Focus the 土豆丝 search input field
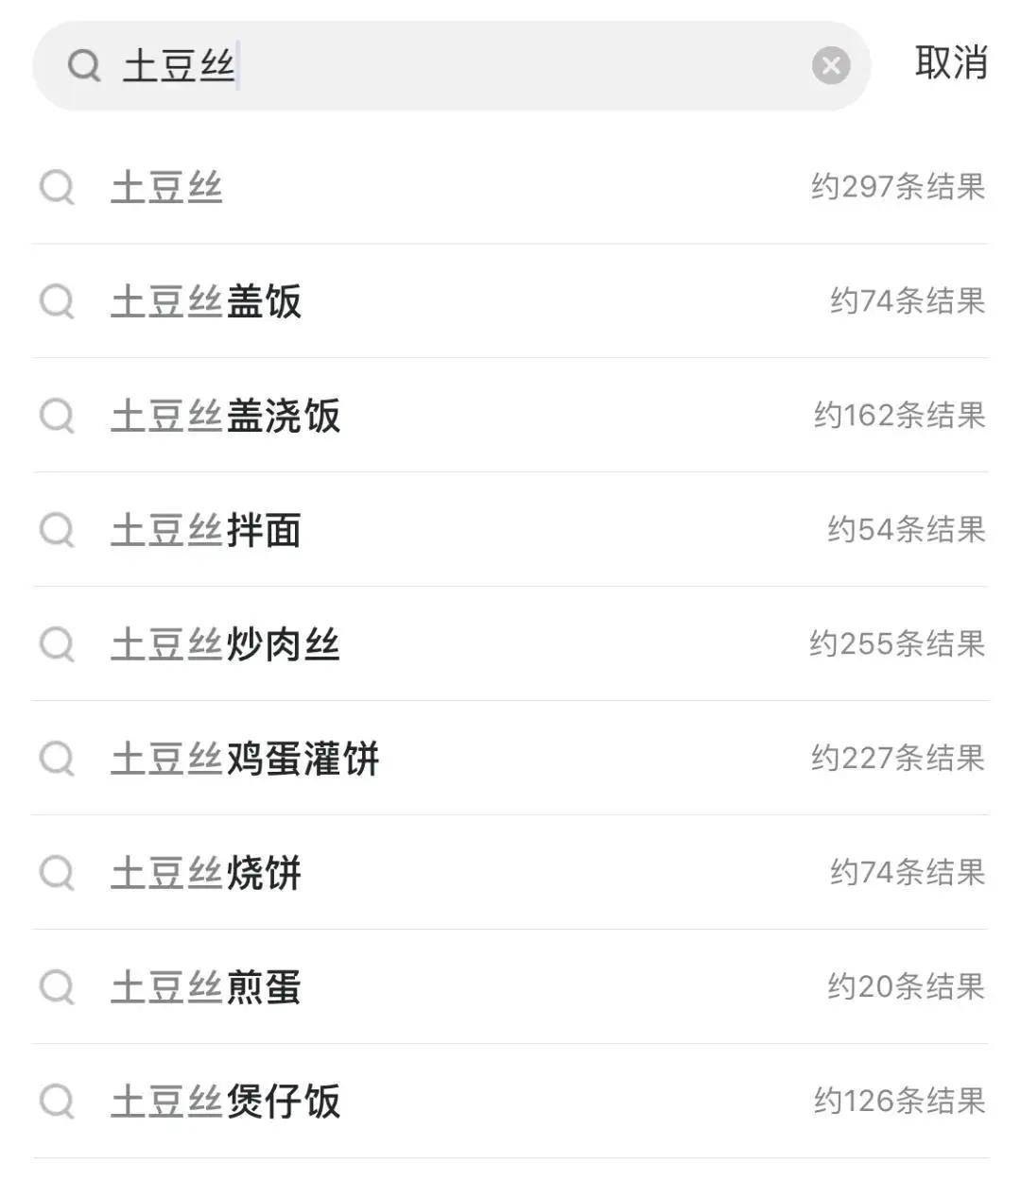Viewport: 1021px width, 1180px height. [452, 66]
